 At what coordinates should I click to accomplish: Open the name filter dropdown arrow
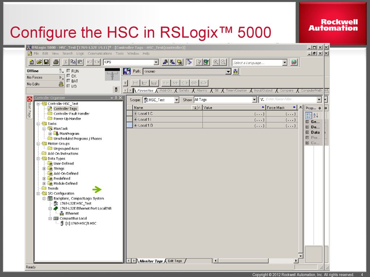319,100
